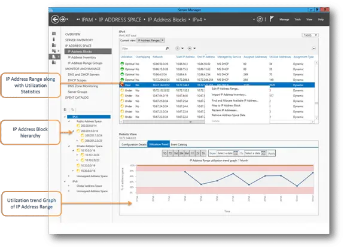Select the 7D trend period toggle
Image resolution: width=344 pixels, height=249 pixels.
coord(171,153)
